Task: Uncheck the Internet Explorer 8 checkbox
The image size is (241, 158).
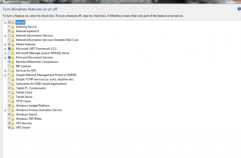Action: (x=9, y=31)
